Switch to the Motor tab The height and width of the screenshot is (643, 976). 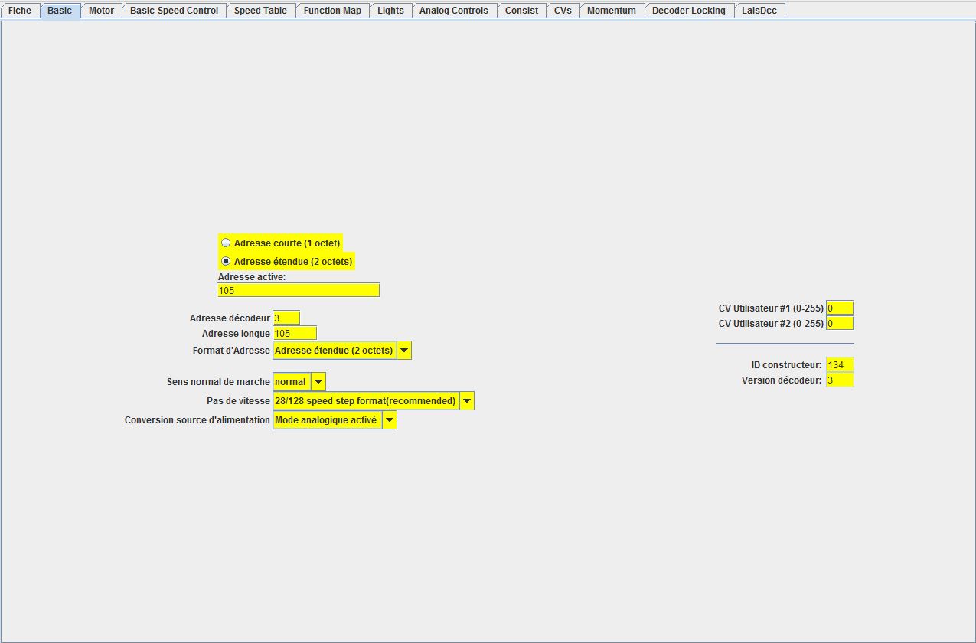click(x=101, y=11)
